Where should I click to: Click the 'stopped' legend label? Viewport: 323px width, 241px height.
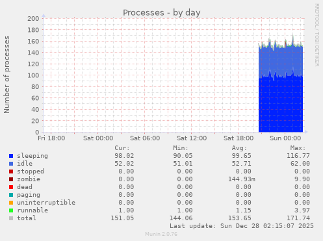pos(31,171)
